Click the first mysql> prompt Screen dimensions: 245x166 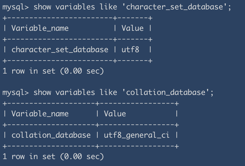coord(16,7)
